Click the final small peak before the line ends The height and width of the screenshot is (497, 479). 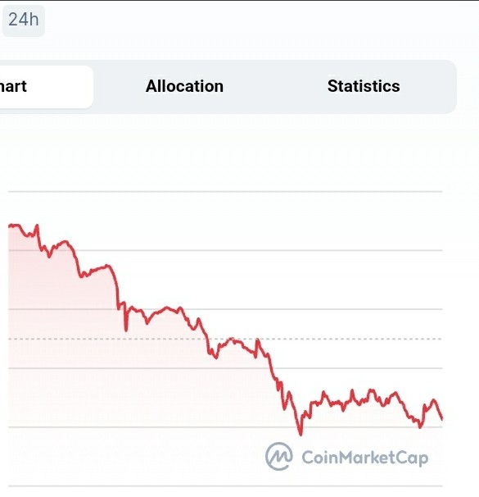point(433,400)
